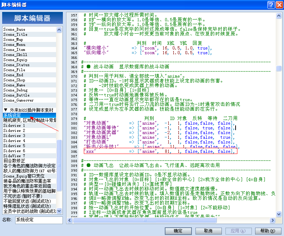Viewport: 284px width, 236px height.
Task: Select Scene_File script
Action: pyautogui.click(x=30, y=70)
